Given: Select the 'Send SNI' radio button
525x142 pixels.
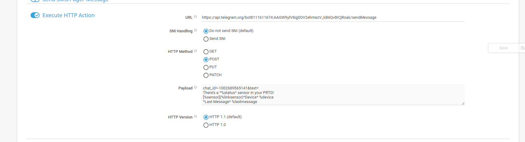Looking at the screenshot, I should point(206,39).
